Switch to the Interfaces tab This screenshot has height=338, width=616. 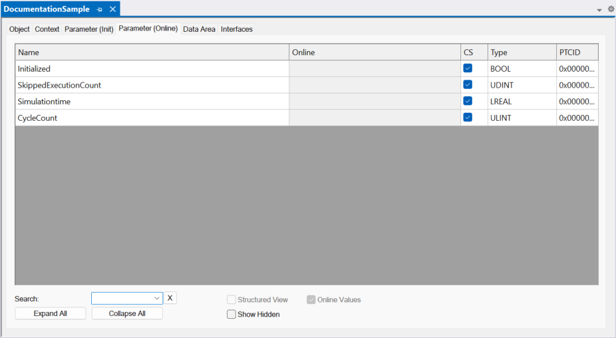tap(237, 29)
